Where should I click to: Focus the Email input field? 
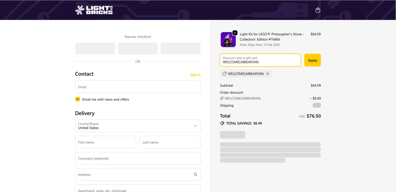(x=138, y=87)
